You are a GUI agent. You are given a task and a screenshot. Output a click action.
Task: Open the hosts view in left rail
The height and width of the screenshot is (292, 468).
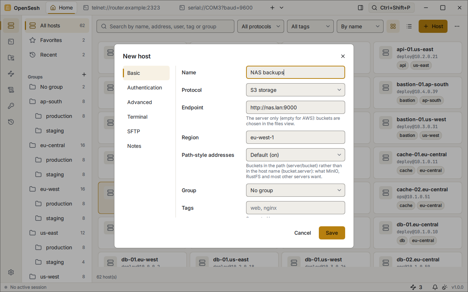coord(11,26)
